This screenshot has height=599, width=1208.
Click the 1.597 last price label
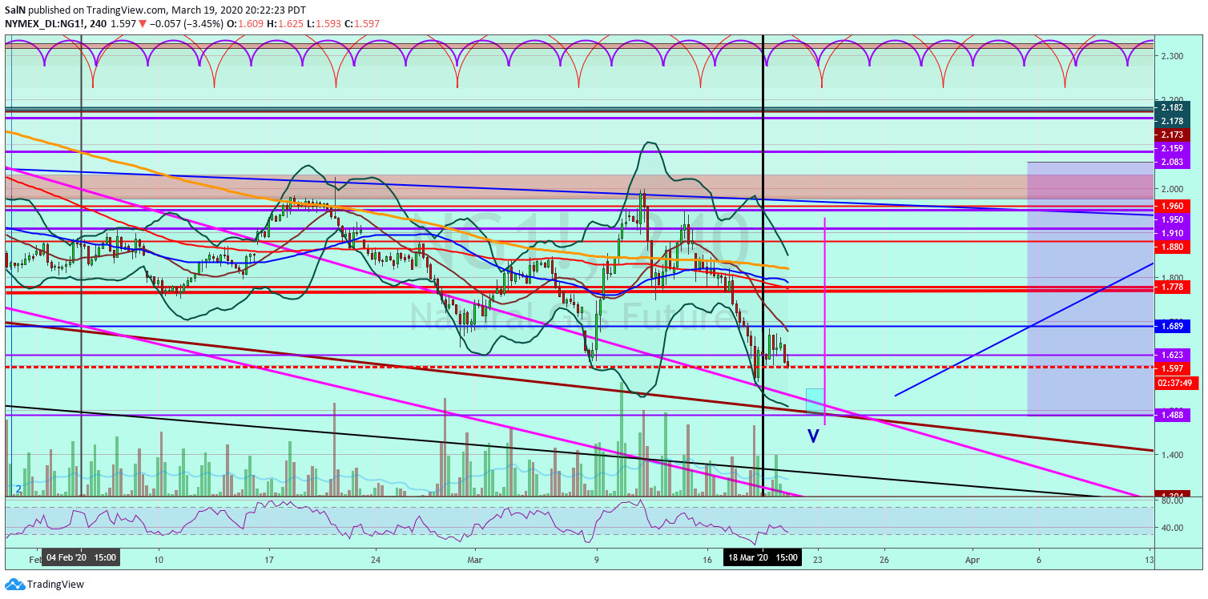(x=1171, y=368)
